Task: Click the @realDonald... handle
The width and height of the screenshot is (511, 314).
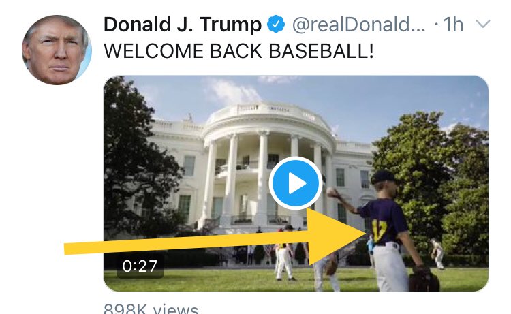Action: click(359, 25)
